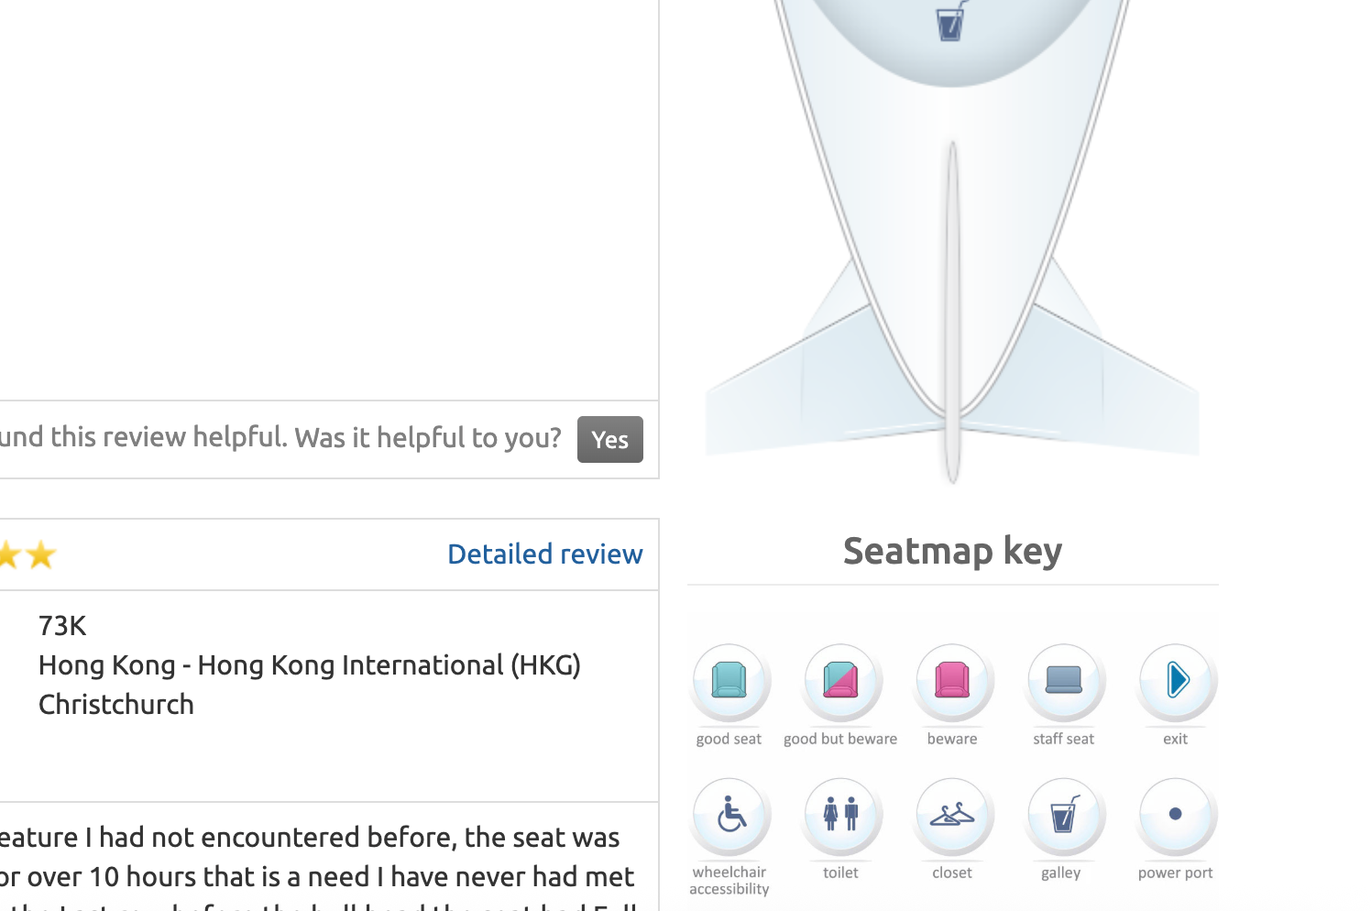The width and height of the screenshot is (1371, 911).
Task: Click the closet hangers icon
Action: (953, 815)
